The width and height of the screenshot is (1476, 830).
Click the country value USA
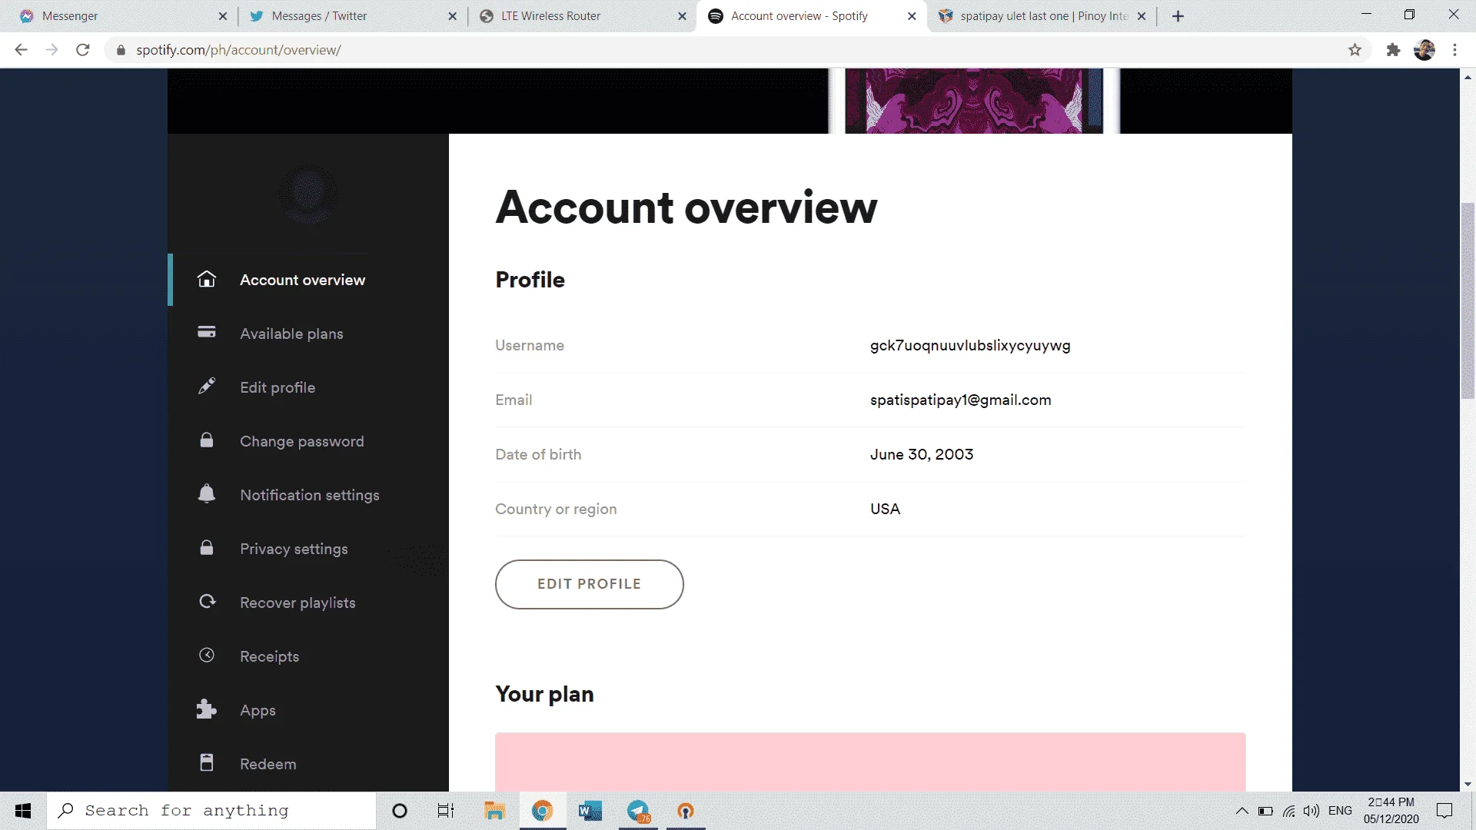[885, 509]
